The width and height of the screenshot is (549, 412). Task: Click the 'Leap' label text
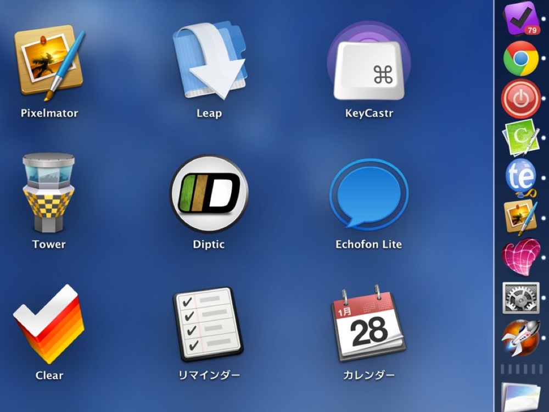tap(209, 113)
